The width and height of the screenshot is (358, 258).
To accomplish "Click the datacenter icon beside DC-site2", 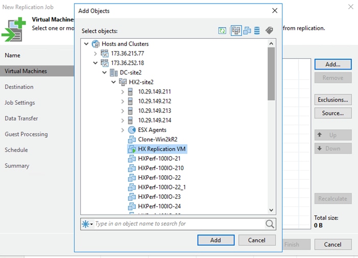I will coord(114,73).
